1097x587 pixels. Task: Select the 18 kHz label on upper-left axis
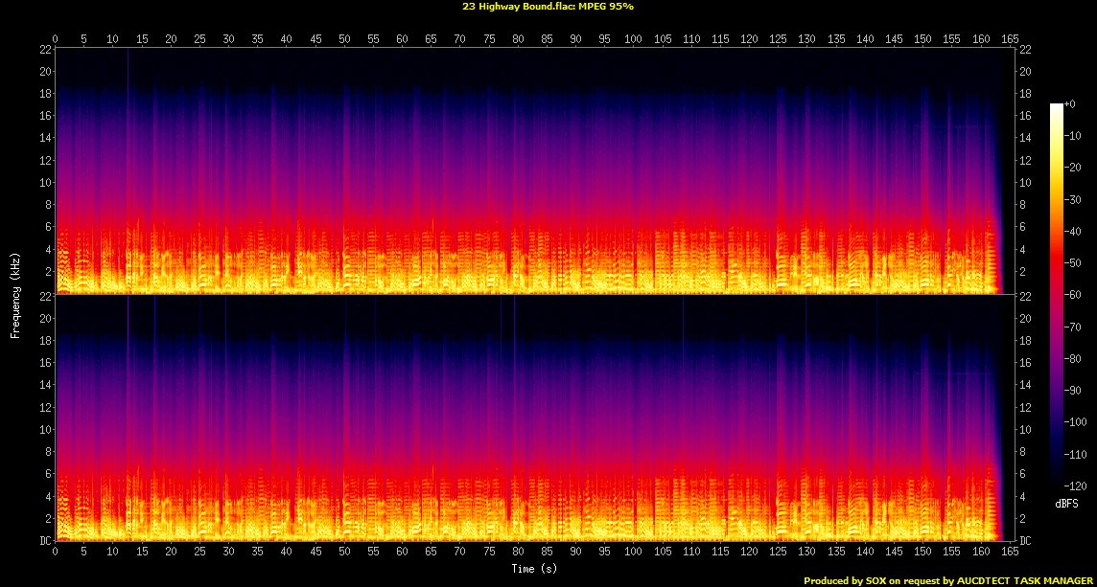pyautogui.click(x=45, y=93)
